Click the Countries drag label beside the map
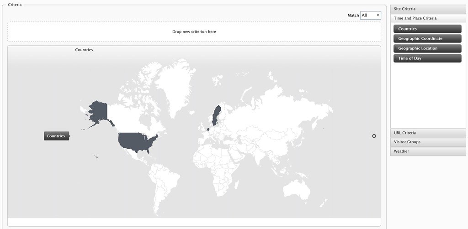Viewport: 468px width, 229px height. coord(56,136)
